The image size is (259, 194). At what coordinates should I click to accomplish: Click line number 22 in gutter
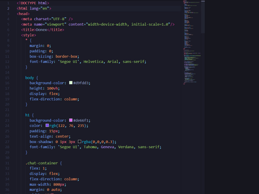[7, 115]
